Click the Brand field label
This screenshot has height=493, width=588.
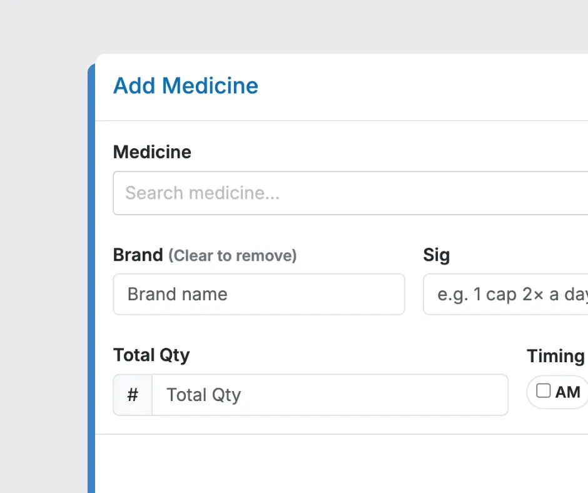[138, 255]
